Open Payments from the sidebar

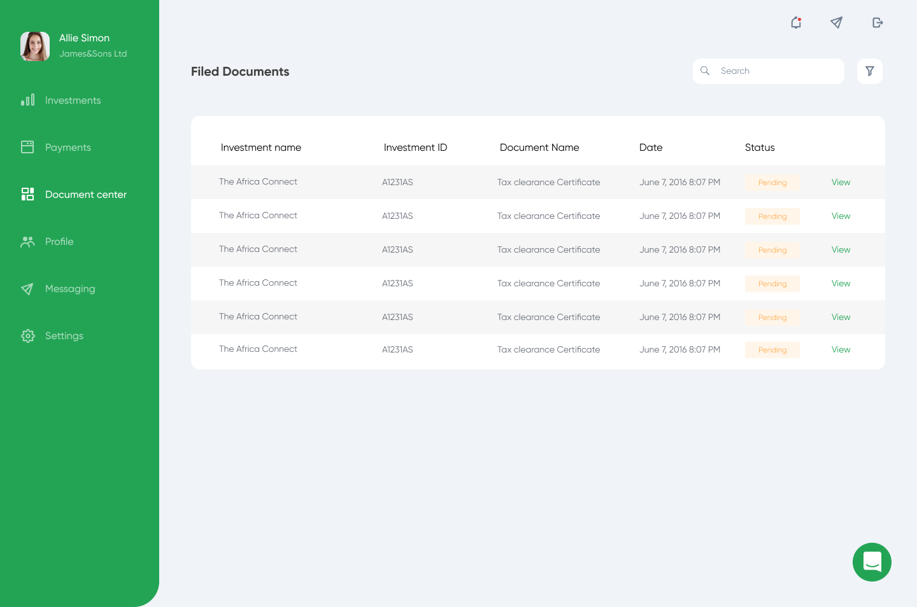(68, 148)
